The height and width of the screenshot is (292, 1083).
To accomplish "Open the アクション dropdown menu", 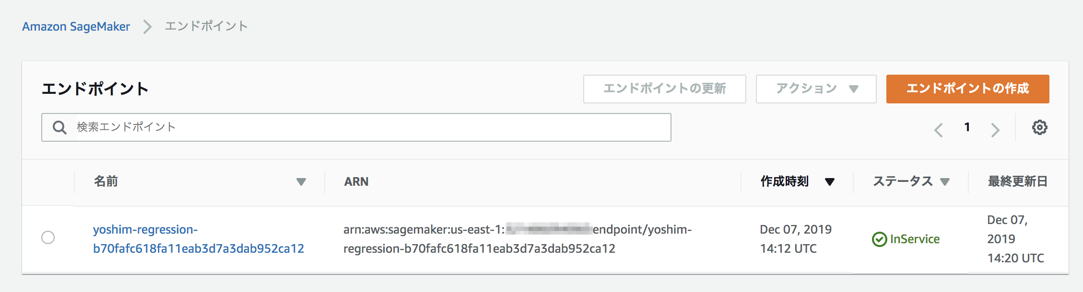I will (x=815, y=89).
